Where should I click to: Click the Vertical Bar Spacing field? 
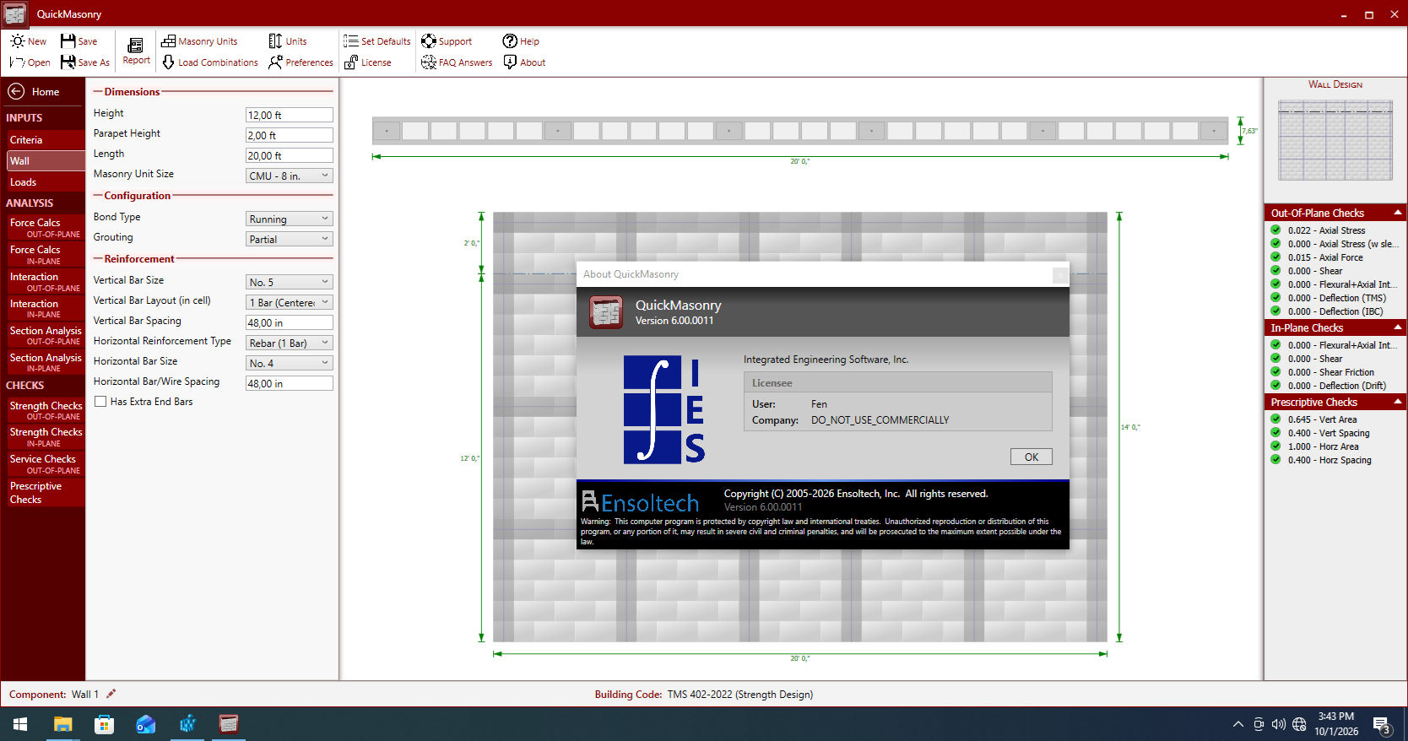pyautogui.click(x=290, y=322)
